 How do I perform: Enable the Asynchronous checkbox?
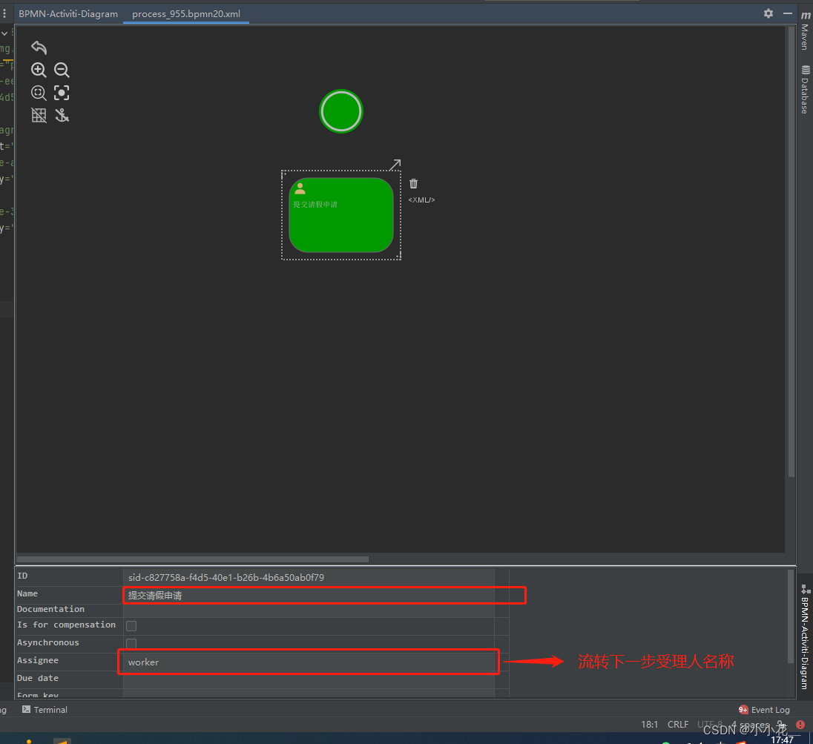tap(131, 643)
